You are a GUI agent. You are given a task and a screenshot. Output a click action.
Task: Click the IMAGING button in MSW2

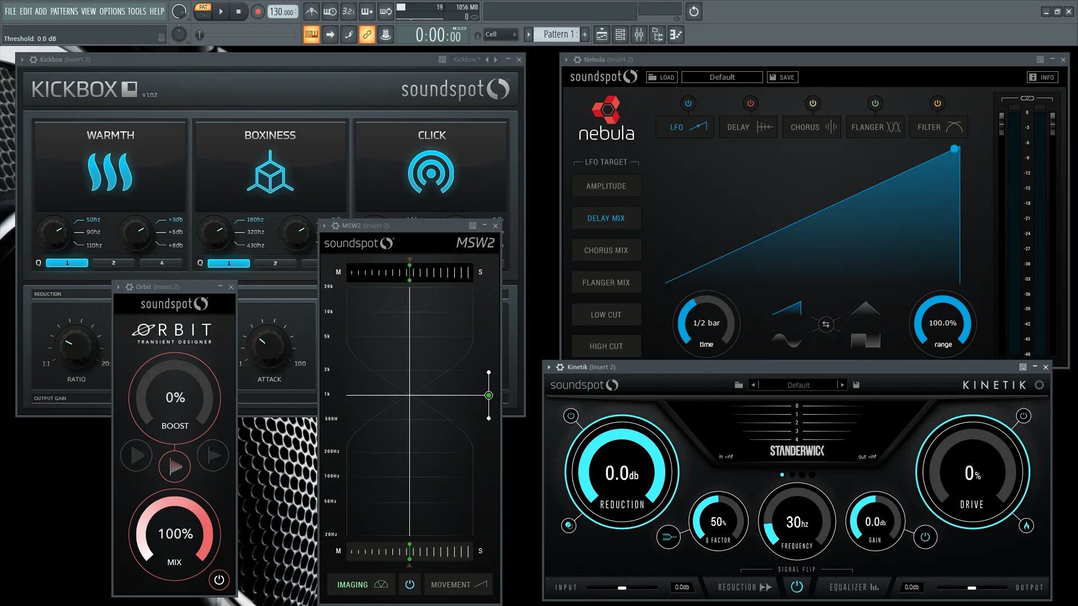coord(362,585)
